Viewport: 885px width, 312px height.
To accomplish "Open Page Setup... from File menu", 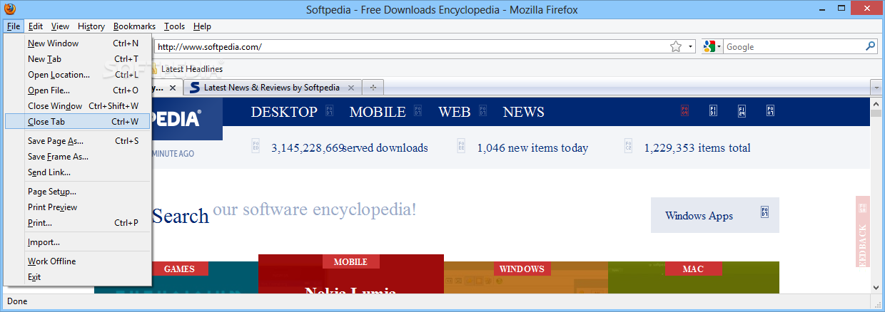I will (x=78, y=192).
